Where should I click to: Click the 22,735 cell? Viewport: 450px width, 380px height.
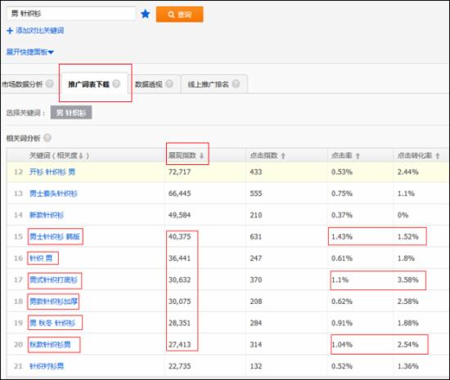pos(179,366)
